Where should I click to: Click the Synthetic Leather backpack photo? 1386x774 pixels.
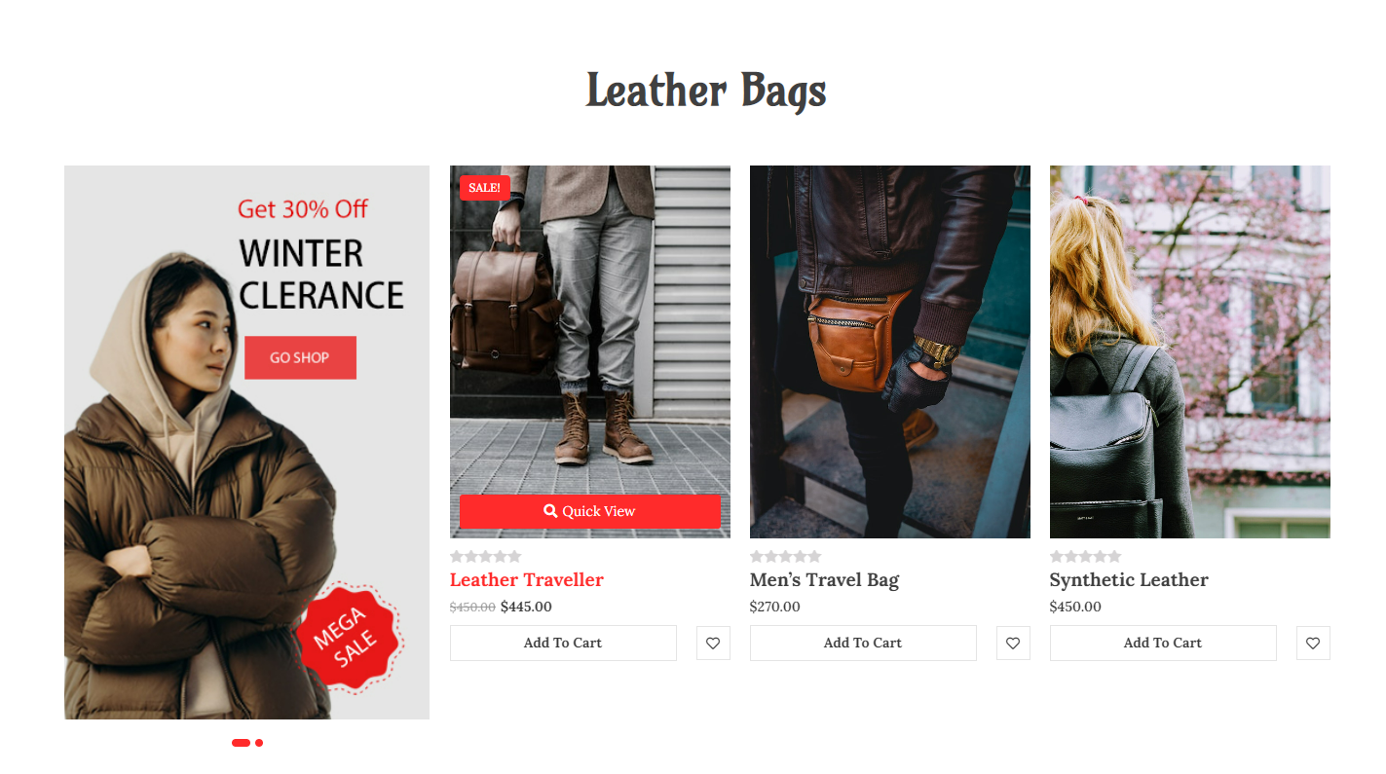1190,351
